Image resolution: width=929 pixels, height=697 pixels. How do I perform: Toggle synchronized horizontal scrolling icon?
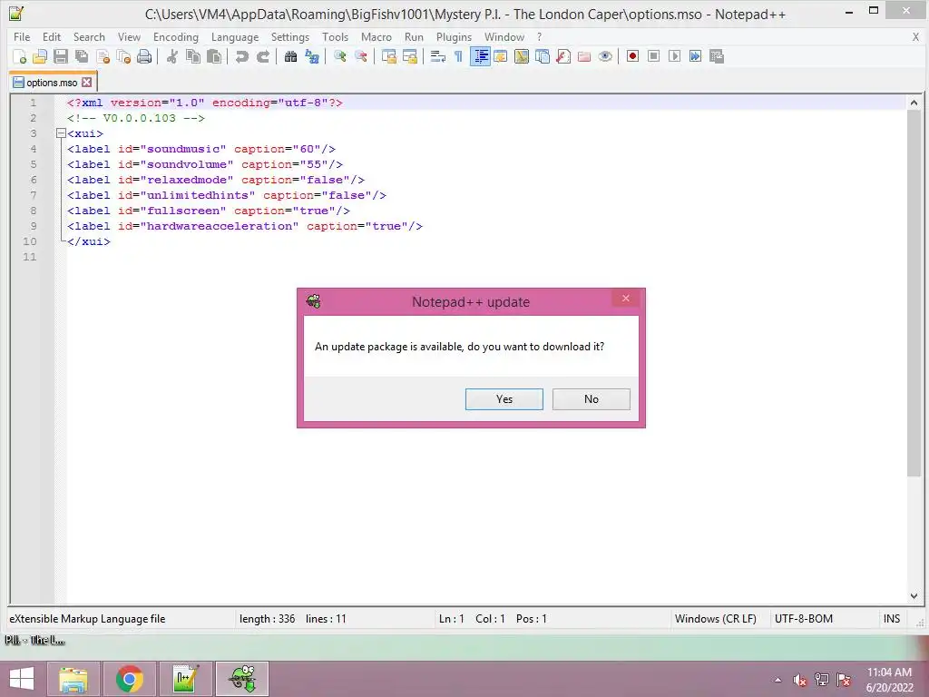(410, 57)
